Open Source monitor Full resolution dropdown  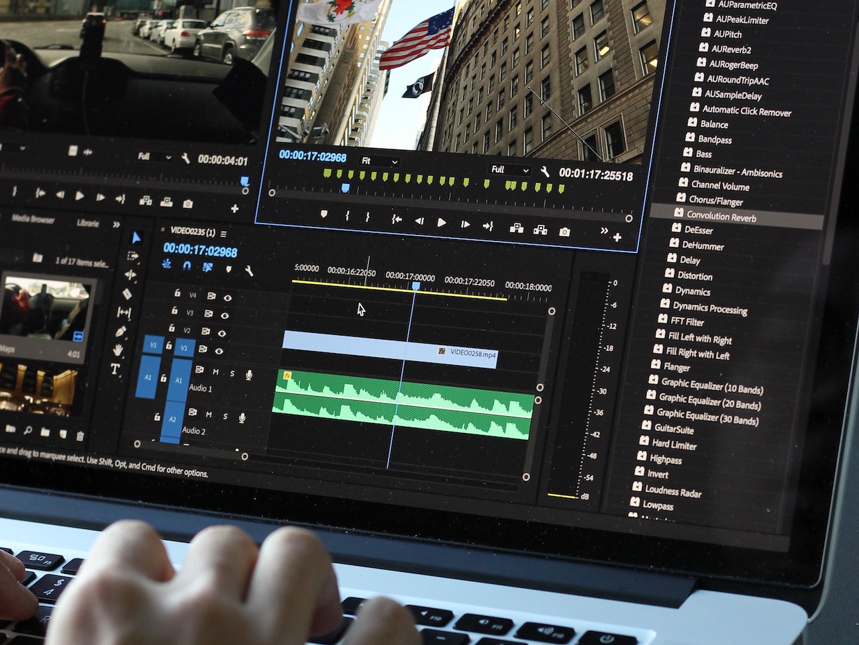tap(154, 156)
